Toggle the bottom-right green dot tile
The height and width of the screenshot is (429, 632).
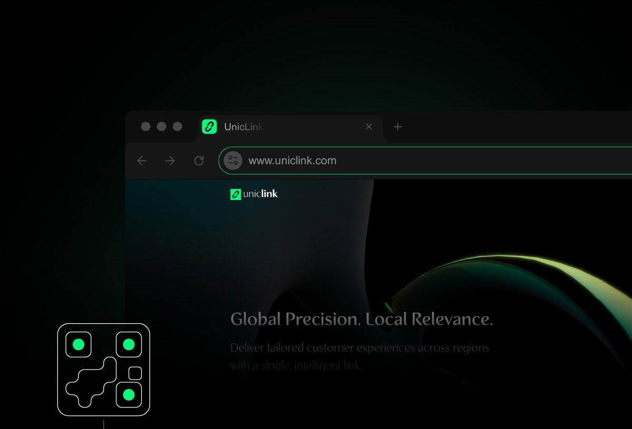pyautogui.click(x=129, y=395)
